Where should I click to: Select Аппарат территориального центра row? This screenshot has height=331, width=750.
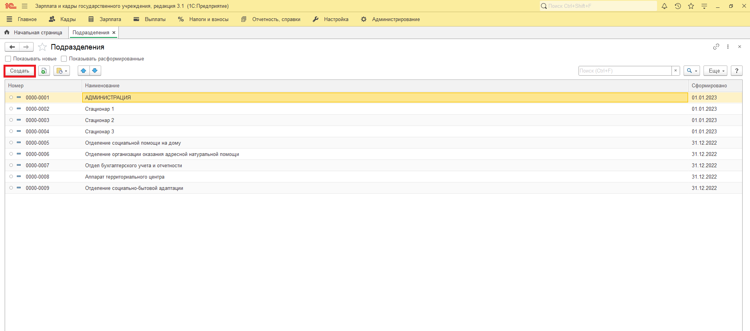click(x=373, y=177)
